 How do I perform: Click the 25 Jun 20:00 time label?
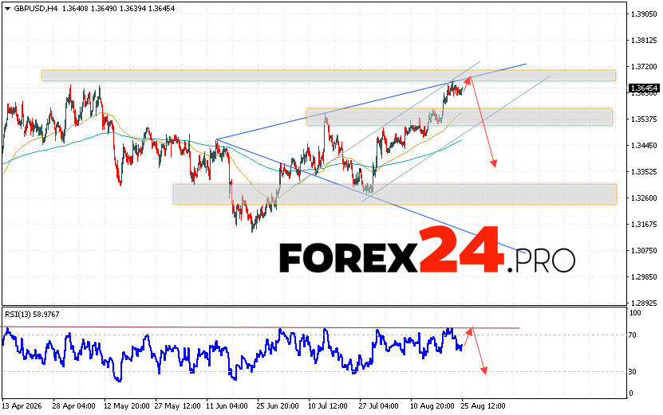pos(278,405)
